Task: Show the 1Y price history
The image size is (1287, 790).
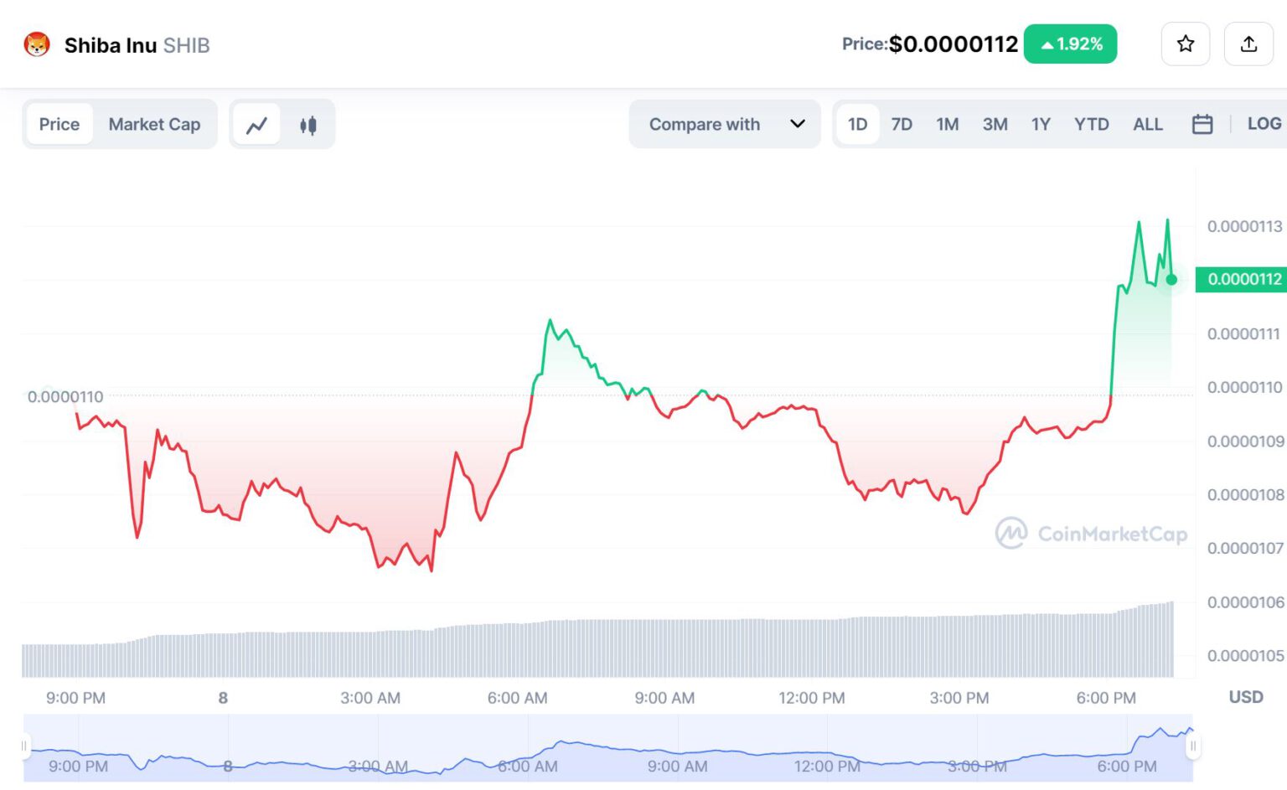Action: point(1041,124)
